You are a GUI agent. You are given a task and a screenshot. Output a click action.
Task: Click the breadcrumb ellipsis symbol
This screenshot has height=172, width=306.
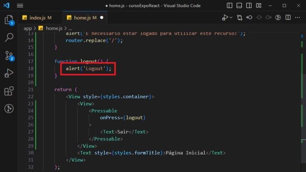[70, 29]
